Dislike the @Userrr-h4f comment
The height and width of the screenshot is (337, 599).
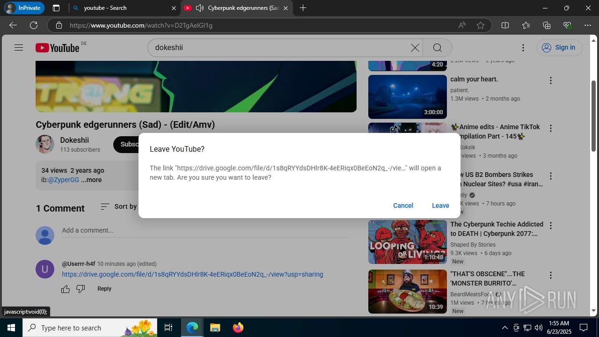(80, 289)
